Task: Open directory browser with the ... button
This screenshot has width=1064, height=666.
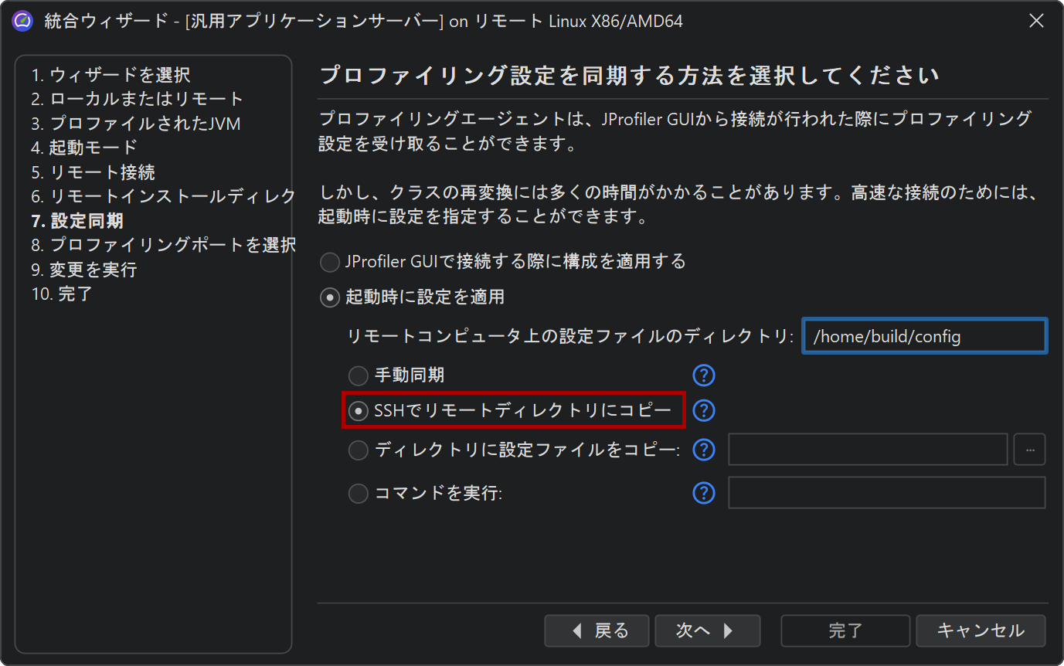Action: [x=1030, y=450]
